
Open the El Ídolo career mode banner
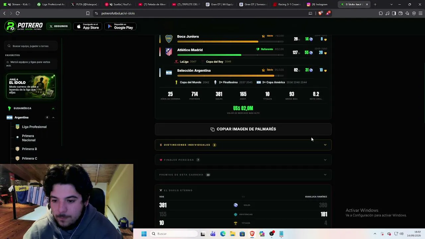[x=31, y=86]
